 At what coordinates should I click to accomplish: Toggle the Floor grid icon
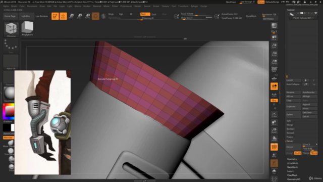pyautogui.click(x=274, y=78)
